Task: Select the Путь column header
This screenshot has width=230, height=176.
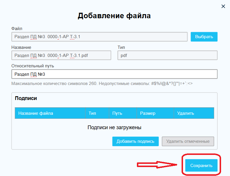Action: click(x=117, y=113)
